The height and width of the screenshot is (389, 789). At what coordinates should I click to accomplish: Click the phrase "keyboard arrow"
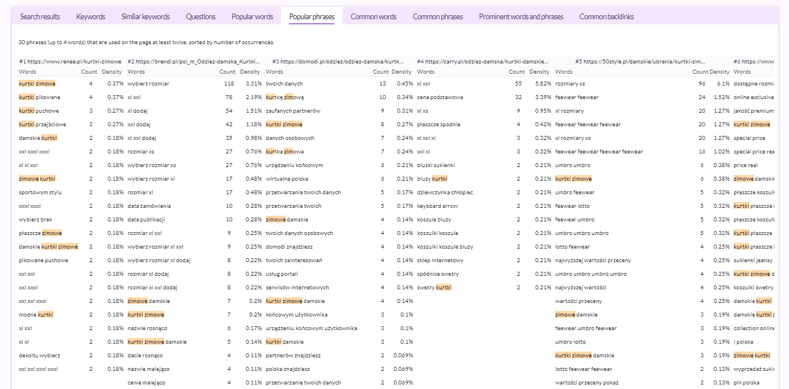(437, 206)
